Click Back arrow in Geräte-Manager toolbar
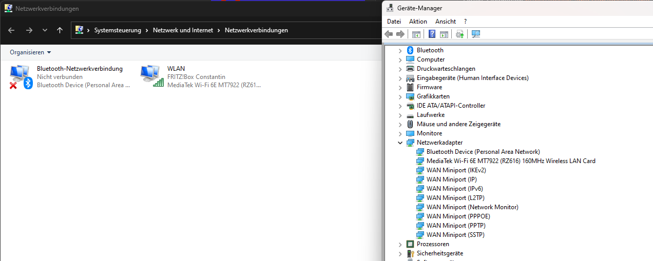The image size is (653, 261). pyautogui.click(x=389, y=34)
